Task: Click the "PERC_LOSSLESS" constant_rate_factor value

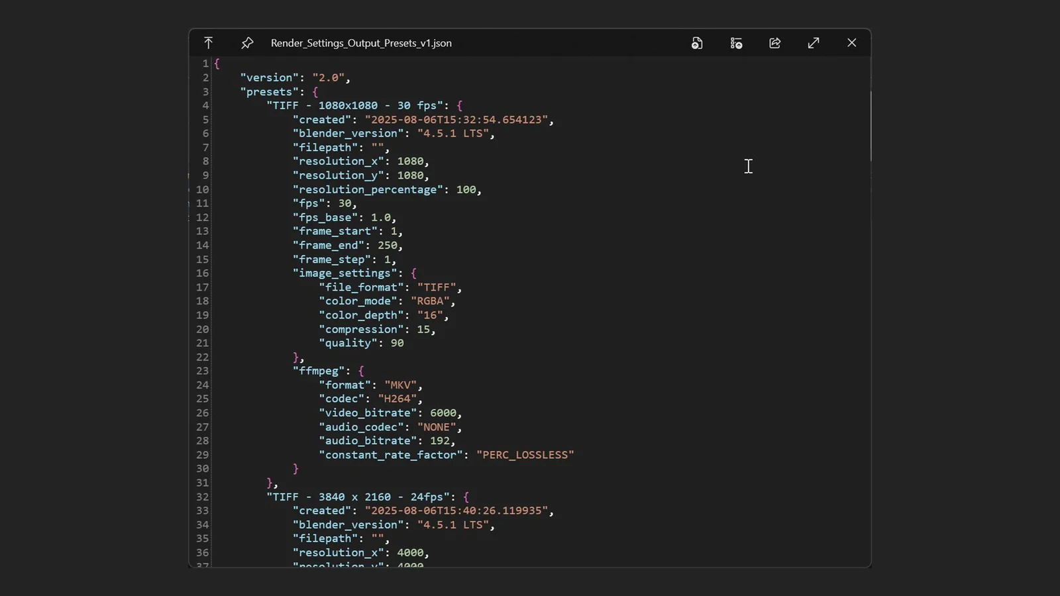Action: [x=525, y=454]
